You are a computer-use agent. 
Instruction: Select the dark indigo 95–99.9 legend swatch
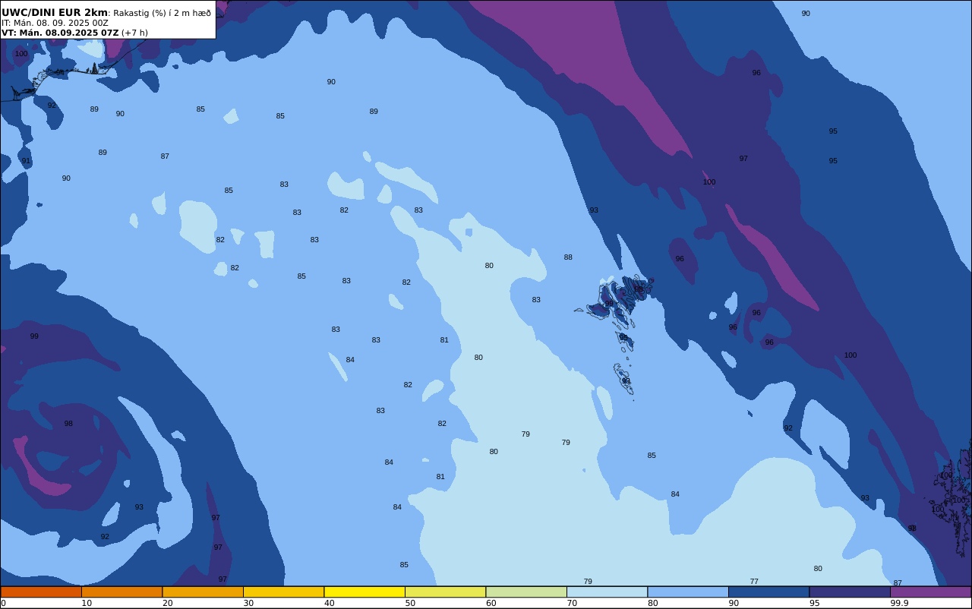coord(850,592)
